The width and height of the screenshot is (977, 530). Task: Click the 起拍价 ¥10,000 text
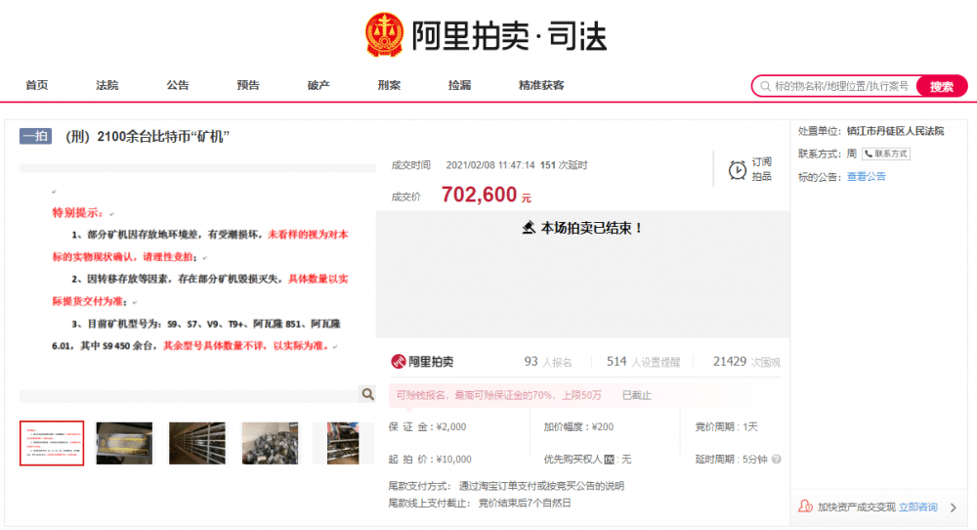[429, 460]
